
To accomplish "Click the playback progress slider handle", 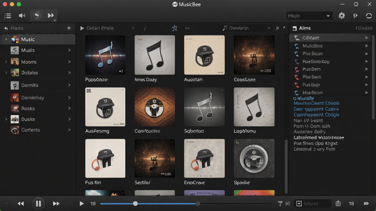I will [135, 204].
